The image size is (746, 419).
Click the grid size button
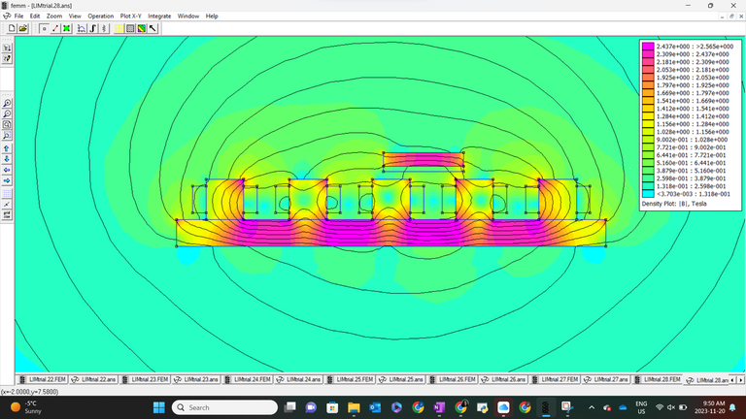[7, 215]
